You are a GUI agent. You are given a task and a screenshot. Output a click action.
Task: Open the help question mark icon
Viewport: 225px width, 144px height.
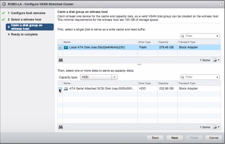221,4
